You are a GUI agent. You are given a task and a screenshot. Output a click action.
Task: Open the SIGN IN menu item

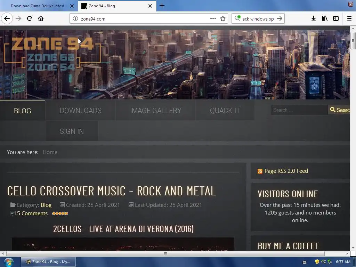pos(72,131)
